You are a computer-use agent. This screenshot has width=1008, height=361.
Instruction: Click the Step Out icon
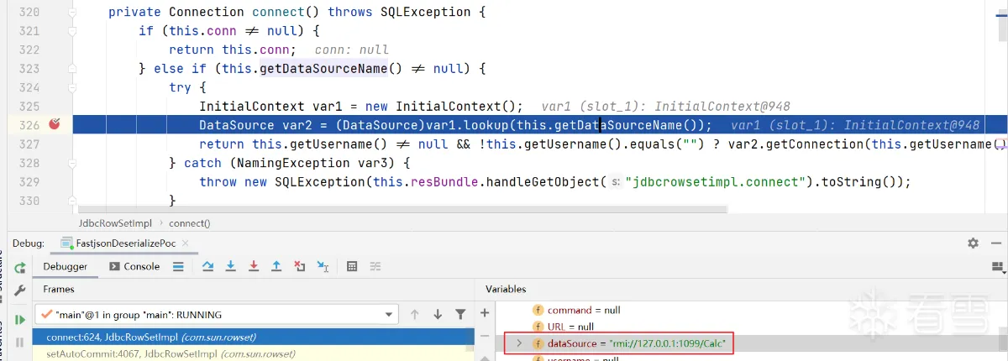pos(276,266)
